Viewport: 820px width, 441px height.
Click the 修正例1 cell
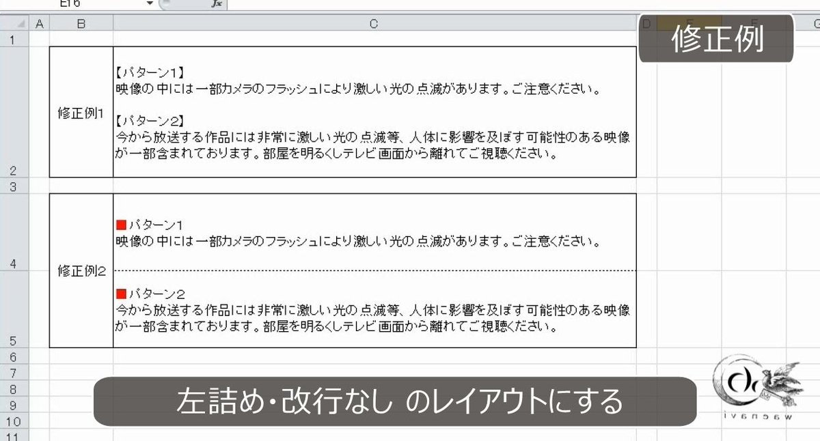click(x=80, y=112)
